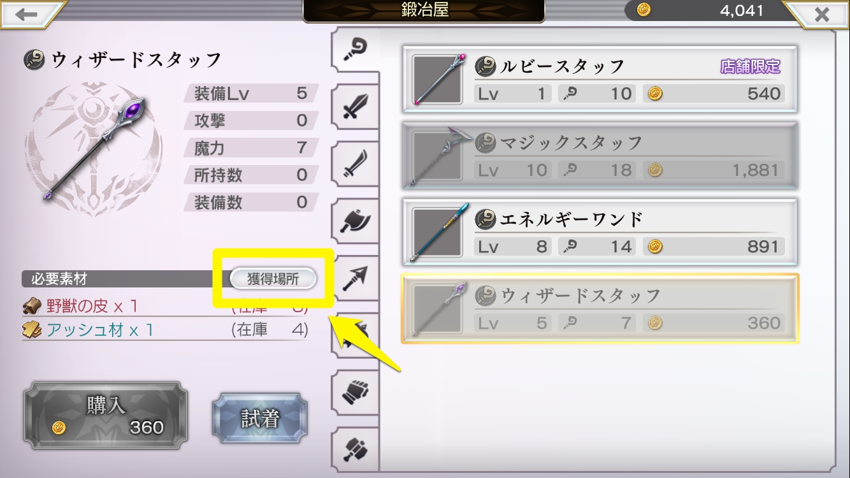Switch to the sword category tab
The width and height of the screenshot is (850, 478).
pos(354,107)
